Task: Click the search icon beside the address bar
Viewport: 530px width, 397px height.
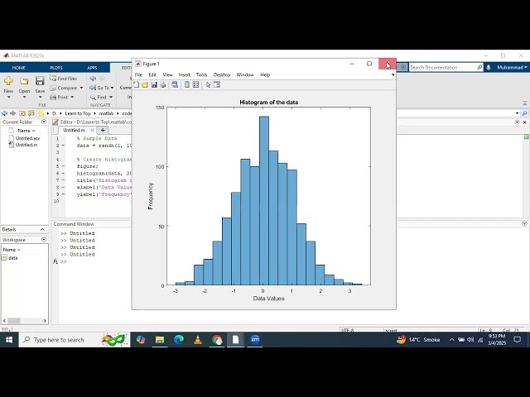Action: 524,113
